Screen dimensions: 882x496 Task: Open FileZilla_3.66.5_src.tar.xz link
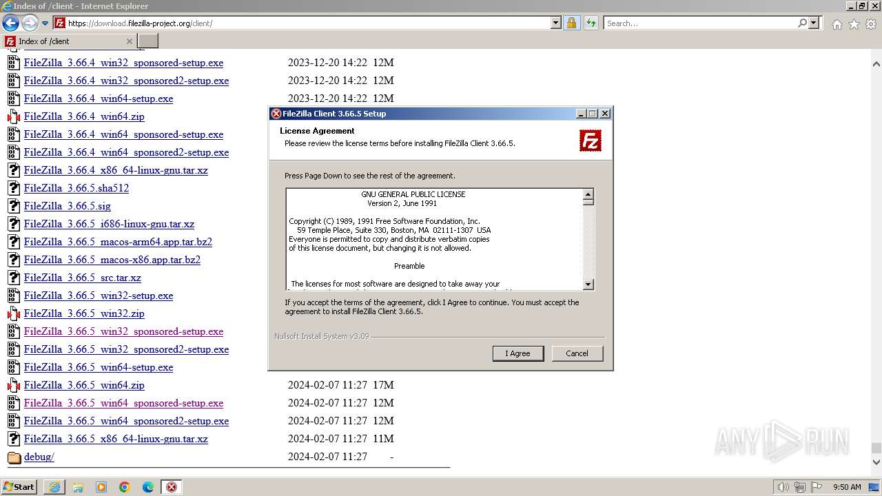coord(83,278)
